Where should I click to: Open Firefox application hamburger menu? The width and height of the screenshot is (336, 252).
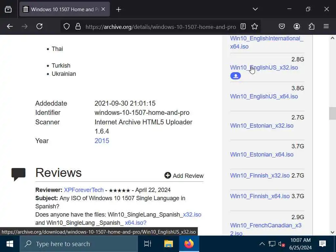[326, 26]
